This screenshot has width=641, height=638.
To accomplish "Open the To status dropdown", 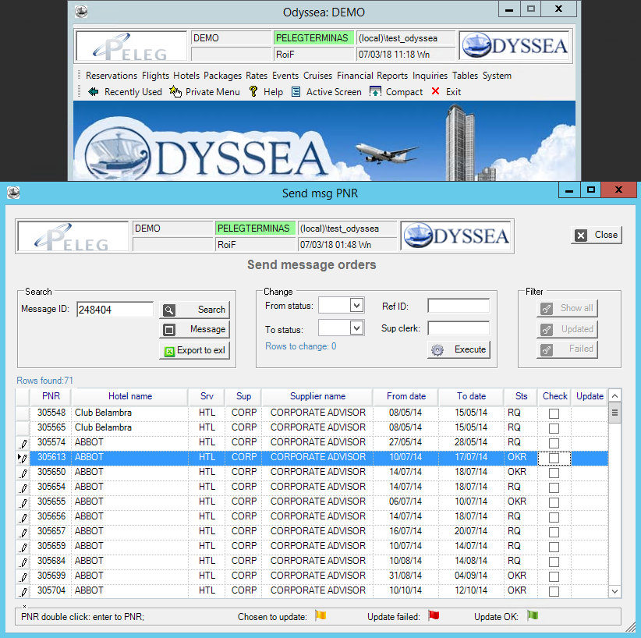I will (356, 328).
